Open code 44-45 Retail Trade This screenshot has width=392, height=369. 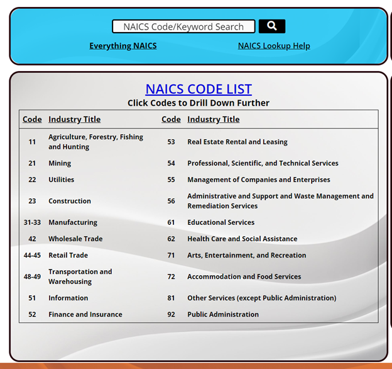pos(32,255)
